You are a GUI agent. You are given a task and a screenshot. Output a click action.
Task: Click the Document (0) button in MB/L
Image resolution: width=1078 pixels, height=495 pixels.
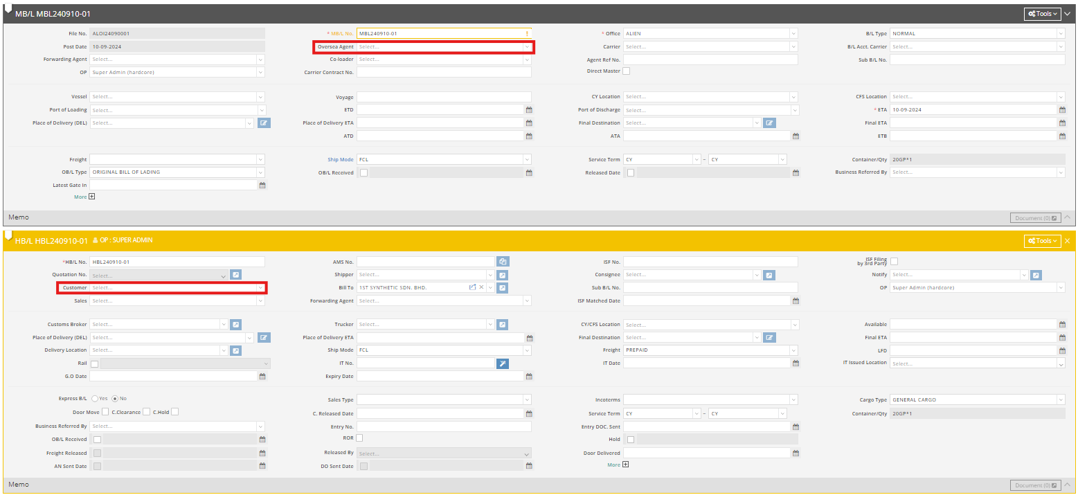click(1035, 218)
